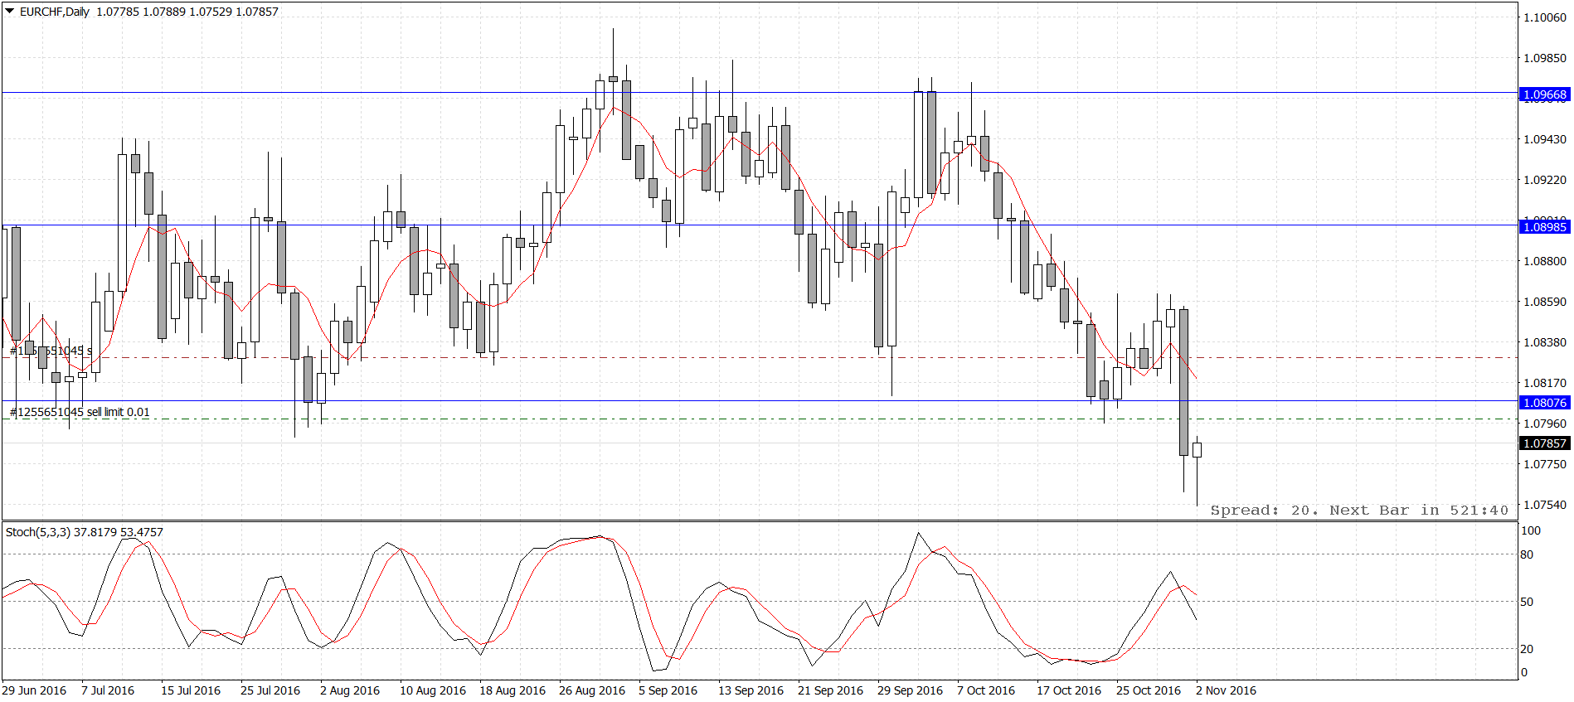
Task: Click the 15 Jul 2016 date label
Action: pos(191,690)
